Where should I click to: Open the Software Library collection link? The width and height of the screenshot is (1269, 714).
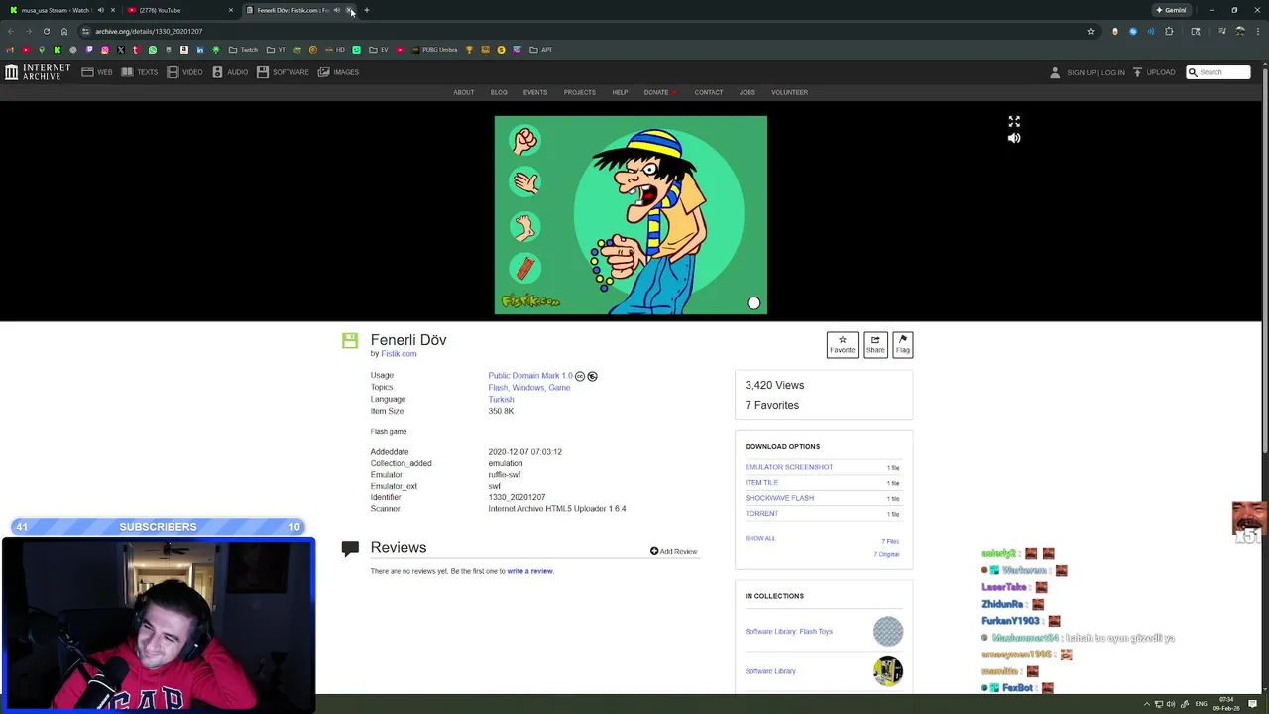point(770,671)
